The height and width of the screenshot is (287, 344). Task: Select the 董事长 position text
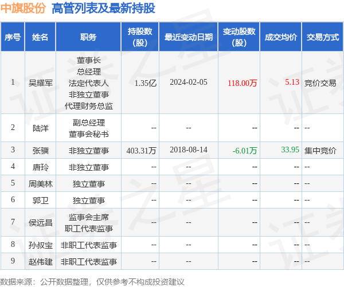point(89,60)
